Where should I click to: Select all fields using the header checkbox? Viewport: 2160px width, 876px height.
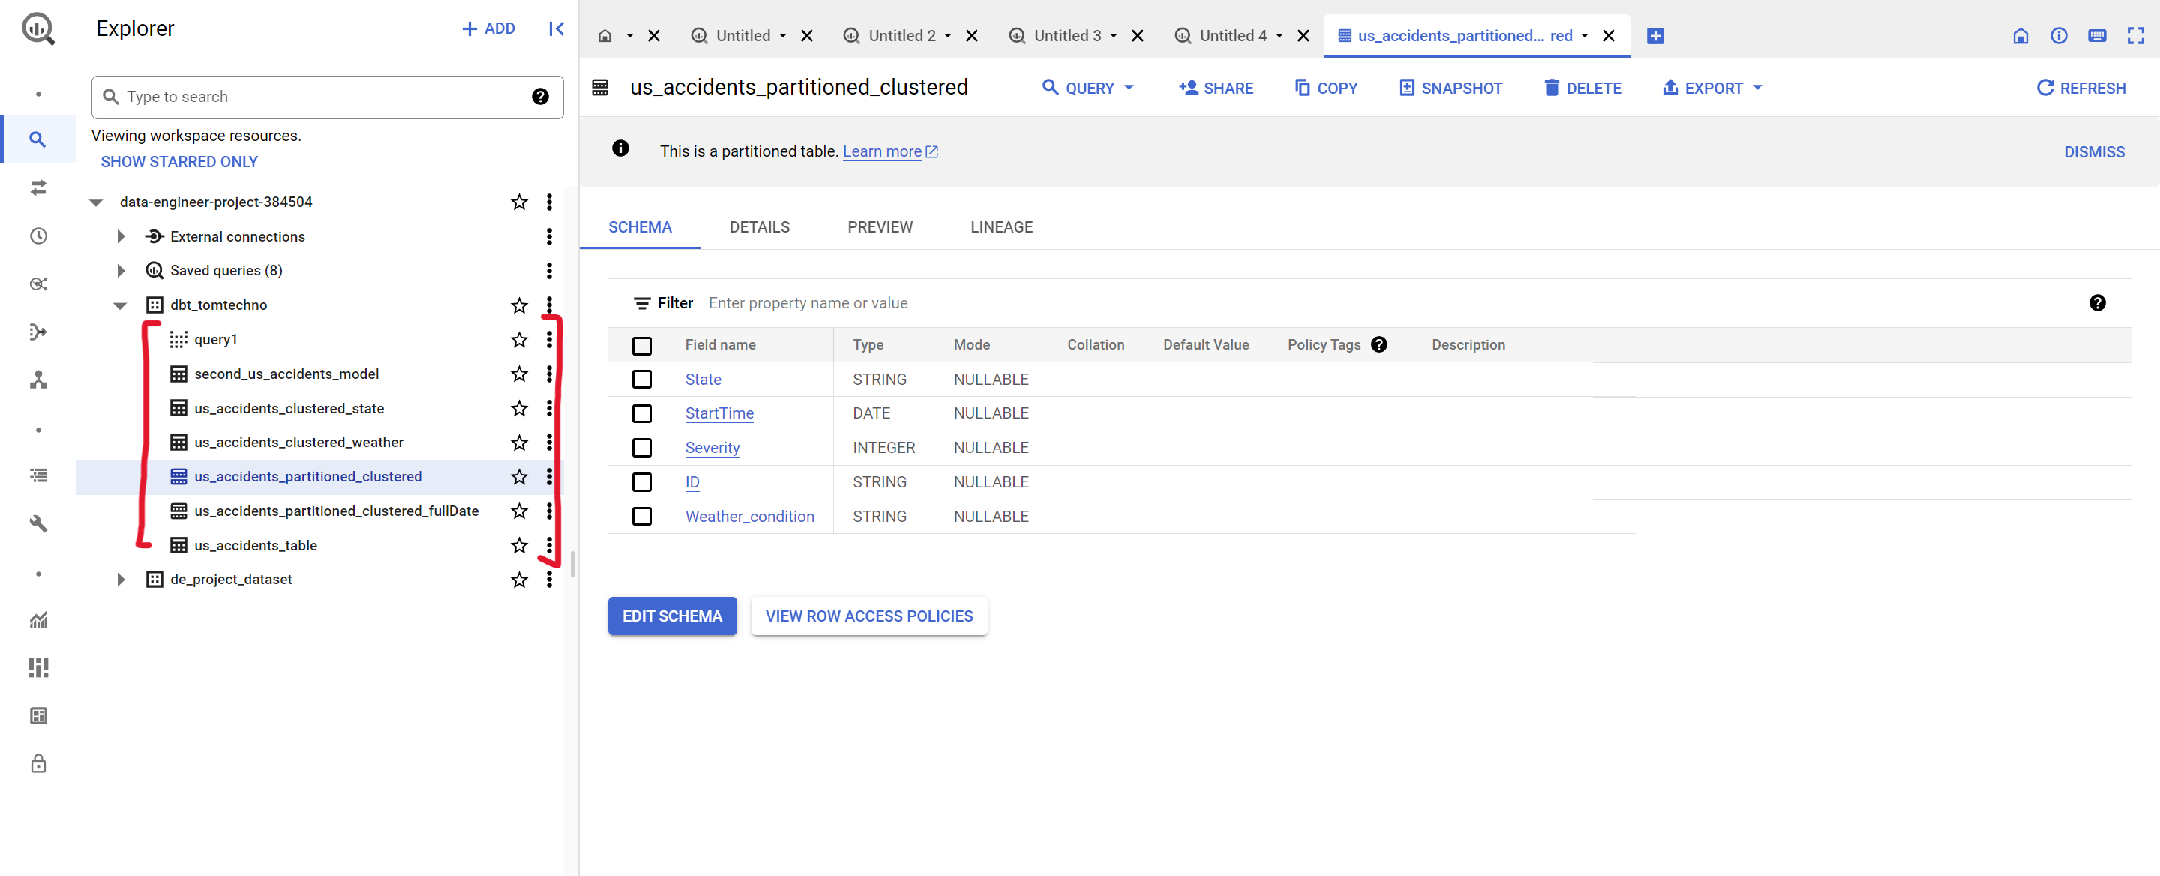click(x=642, y=344)
